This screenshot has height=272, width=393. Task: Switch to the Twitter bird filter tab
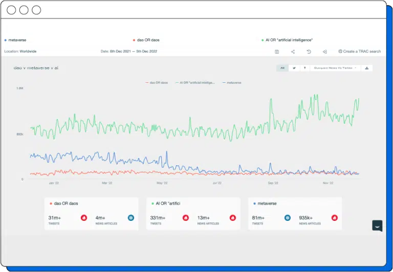coord(294,67)
